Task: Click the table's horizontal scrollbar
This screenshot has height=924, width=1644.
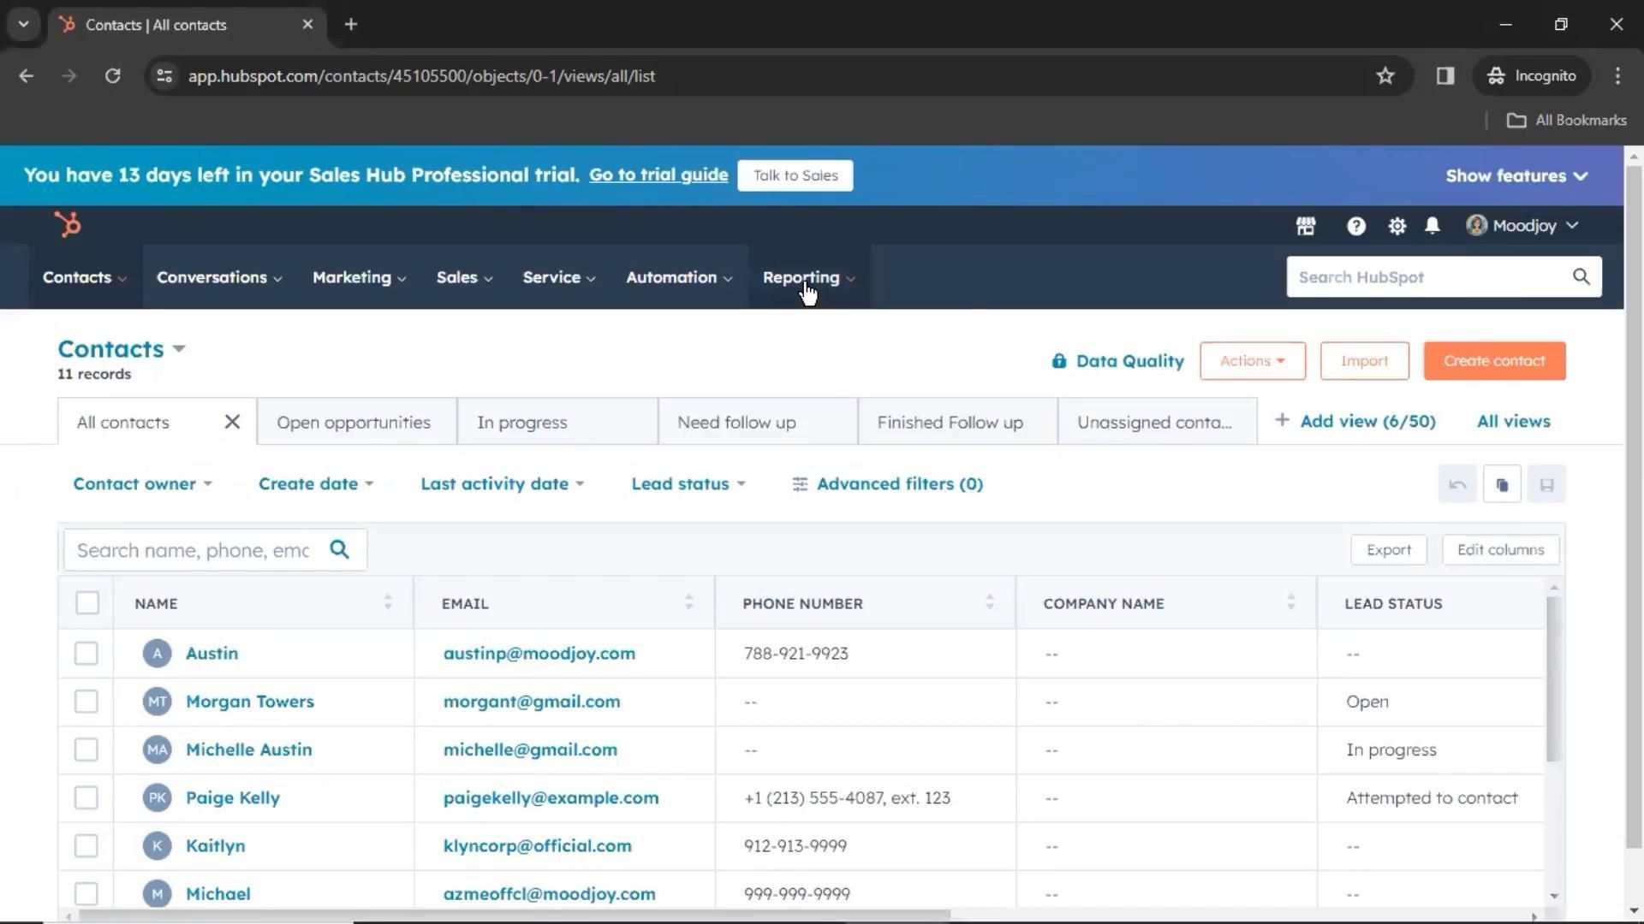Action: pos(514,915)
